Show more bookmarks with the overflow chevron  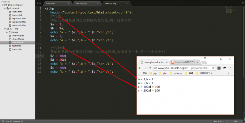point(229,73)
